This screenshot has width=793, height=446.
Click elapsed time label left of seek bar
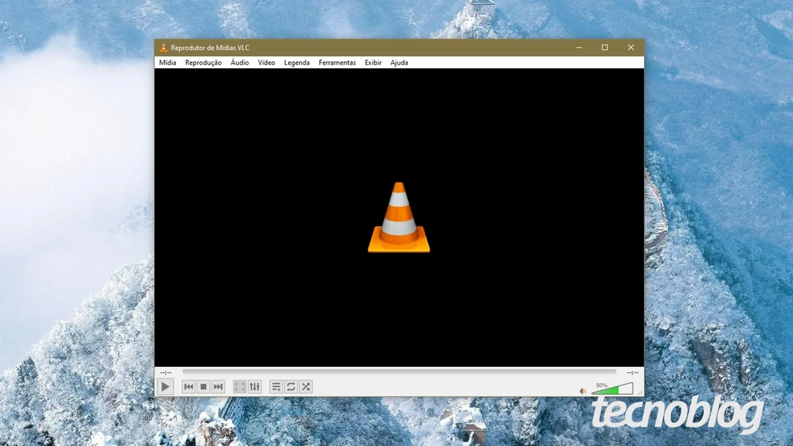(x=166, y=373)
